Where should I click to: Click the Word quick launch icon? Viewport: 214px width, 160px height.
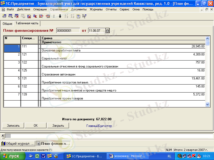(x=43, y=156)
